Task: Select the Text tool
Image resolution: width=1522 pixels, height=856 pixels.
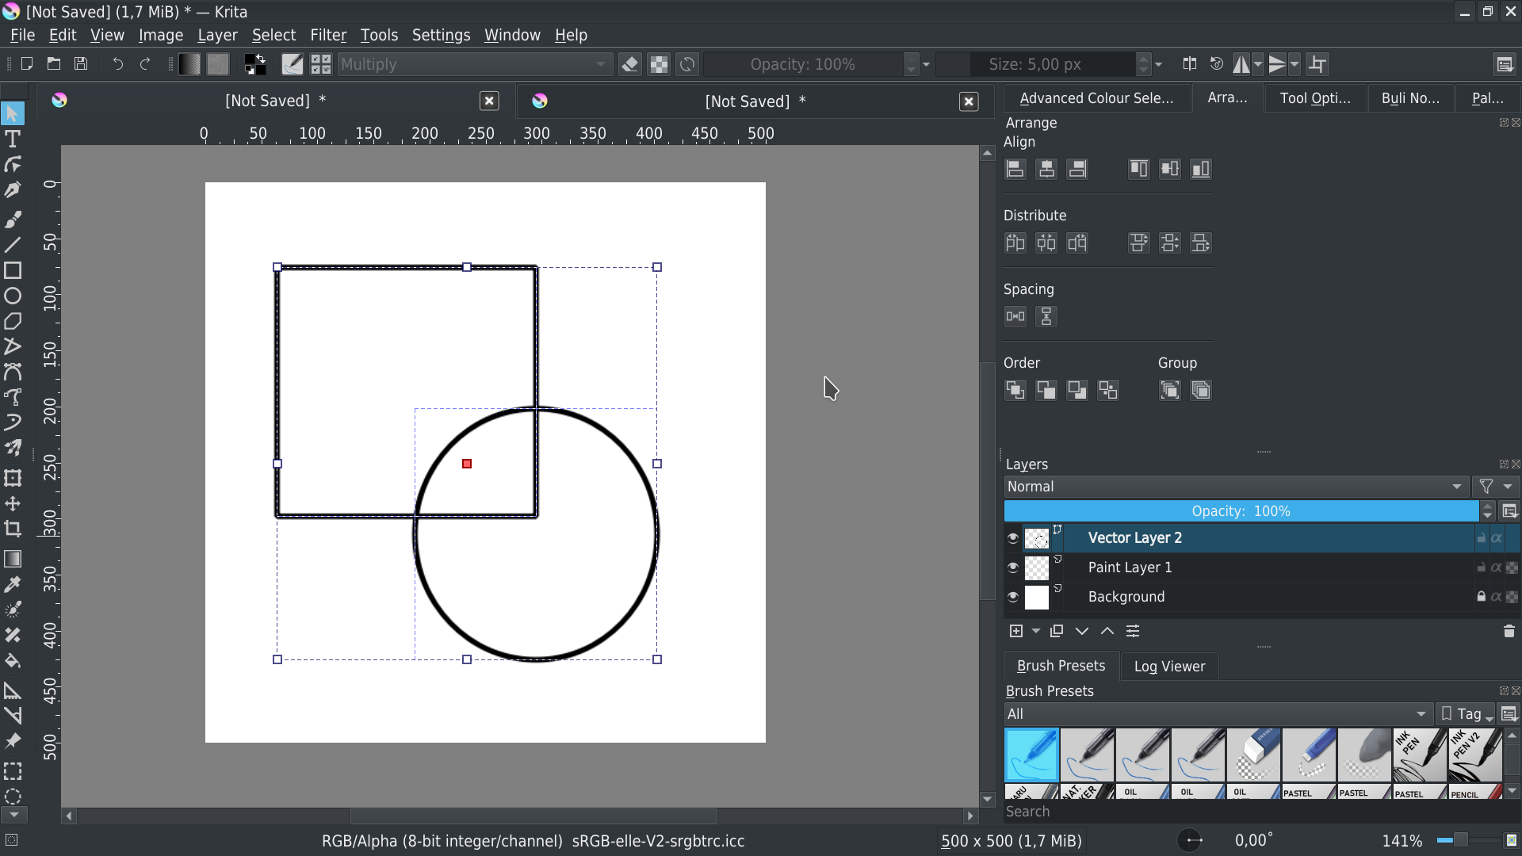Action: [x=13, y=139]
